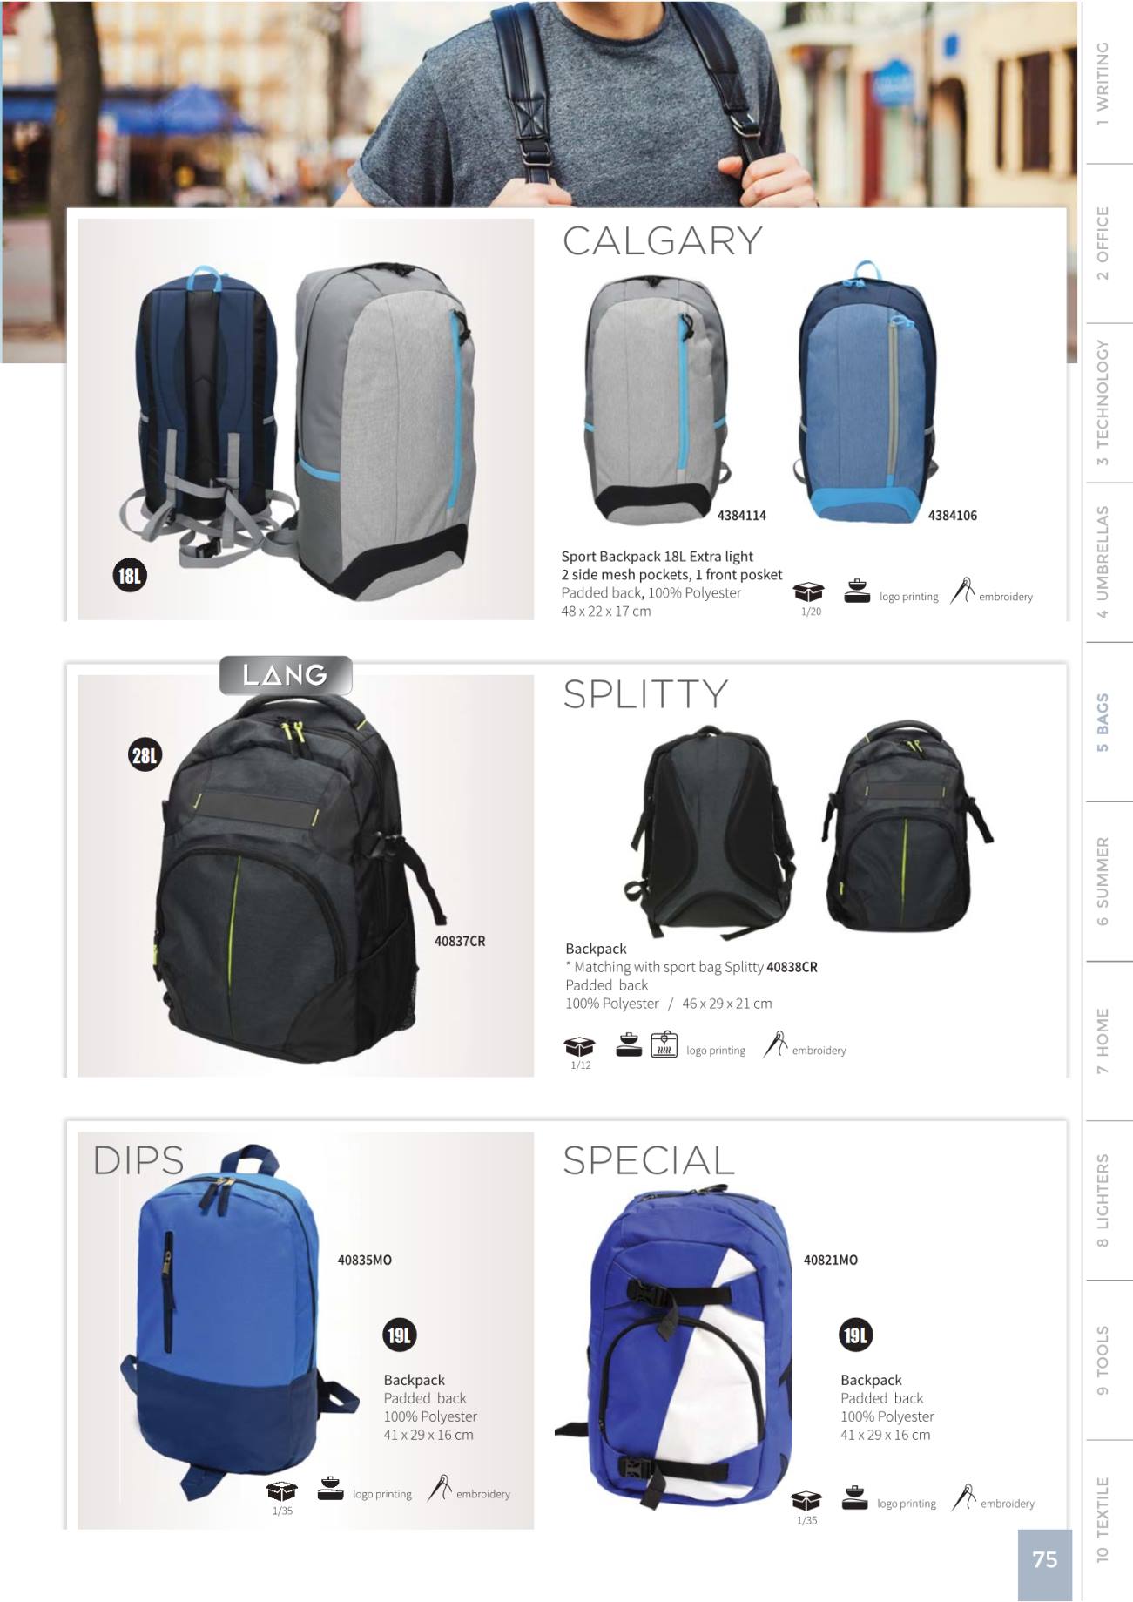Click the Calgary embroidery needle icon

[962, 591]
